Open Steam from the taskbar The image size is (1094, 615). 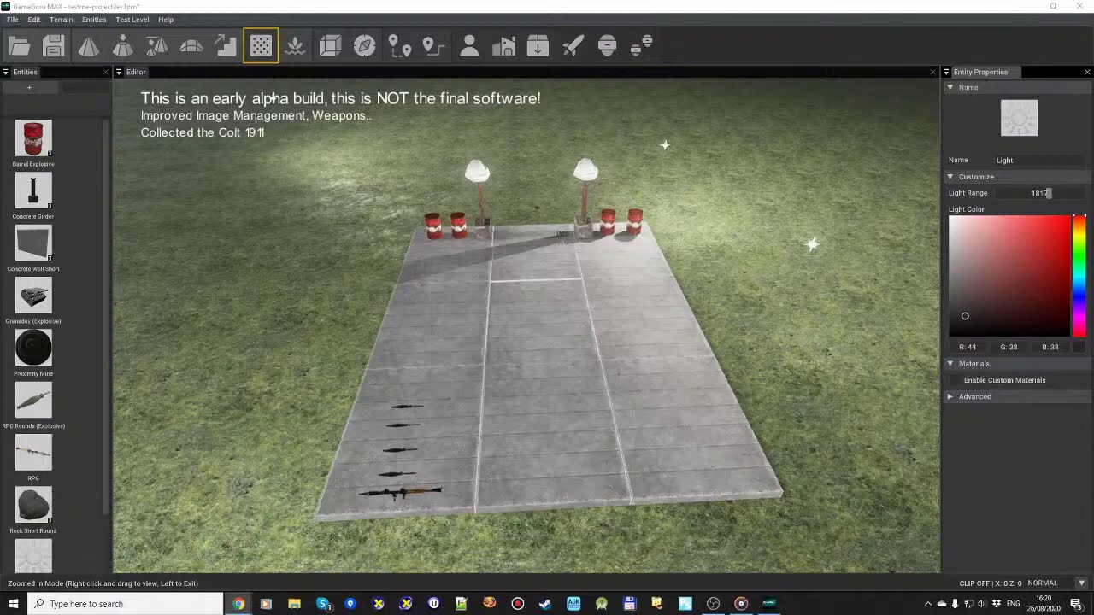coord(545,604)
